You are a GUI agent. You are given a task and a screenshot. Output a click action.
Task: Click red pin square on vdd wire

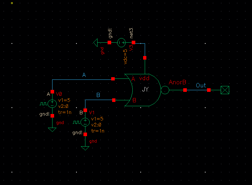click(145, 58)
